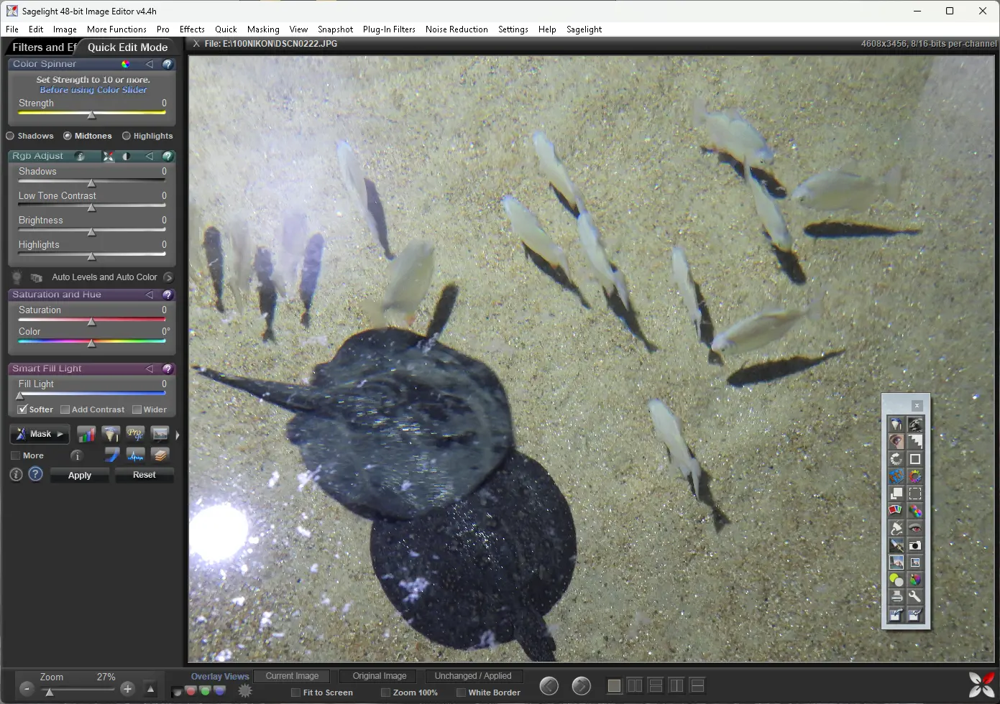Click the camera icon in floating toolbar

pyautogui.click(x=914, y=545)
